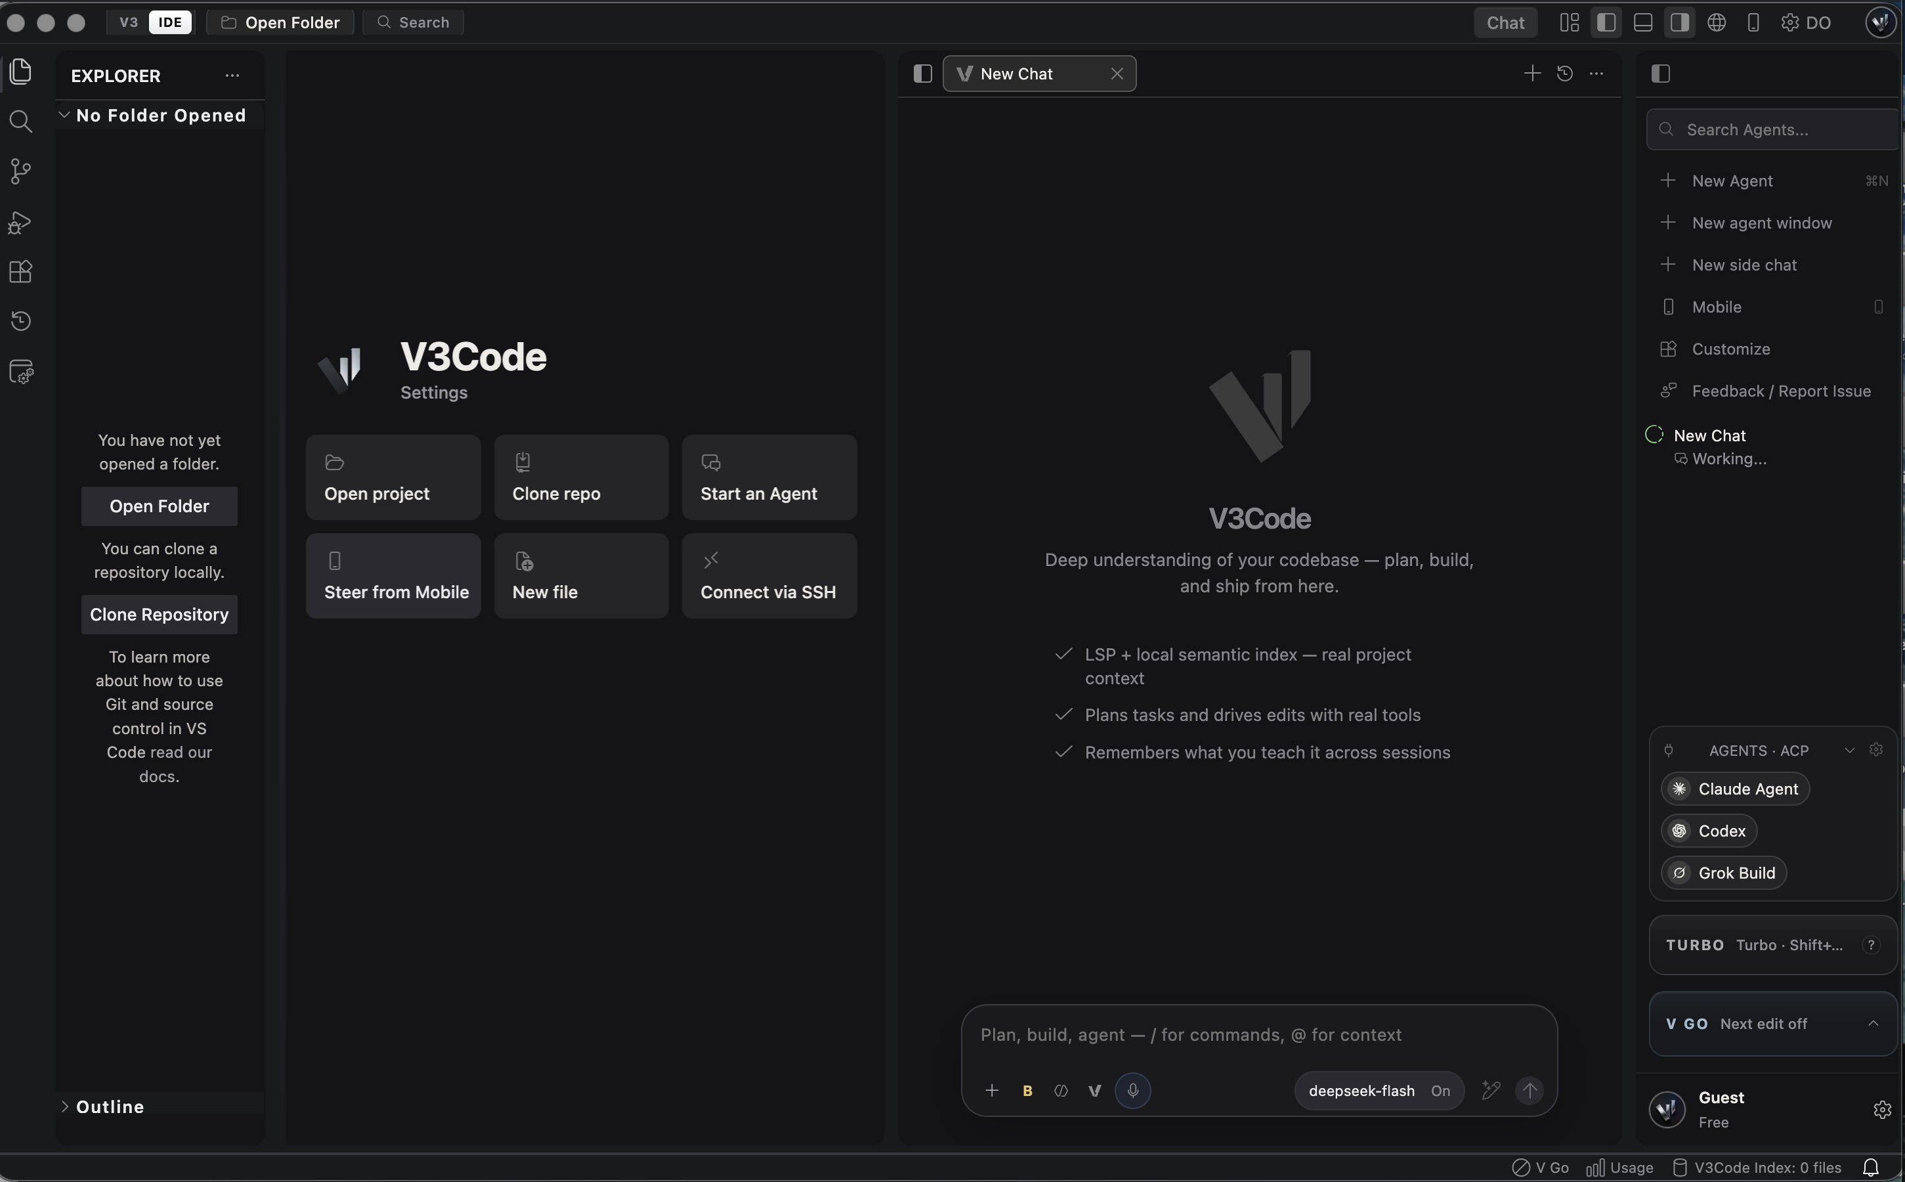Collapse the Agents ACP chevron
This screenshot has height=1182, width=1905.
[x=1849, y=750]
